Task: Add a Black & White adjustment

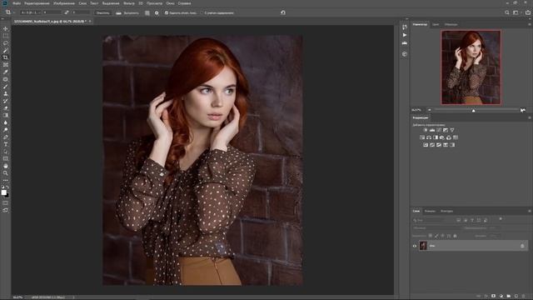Action: tap(436, 137)
